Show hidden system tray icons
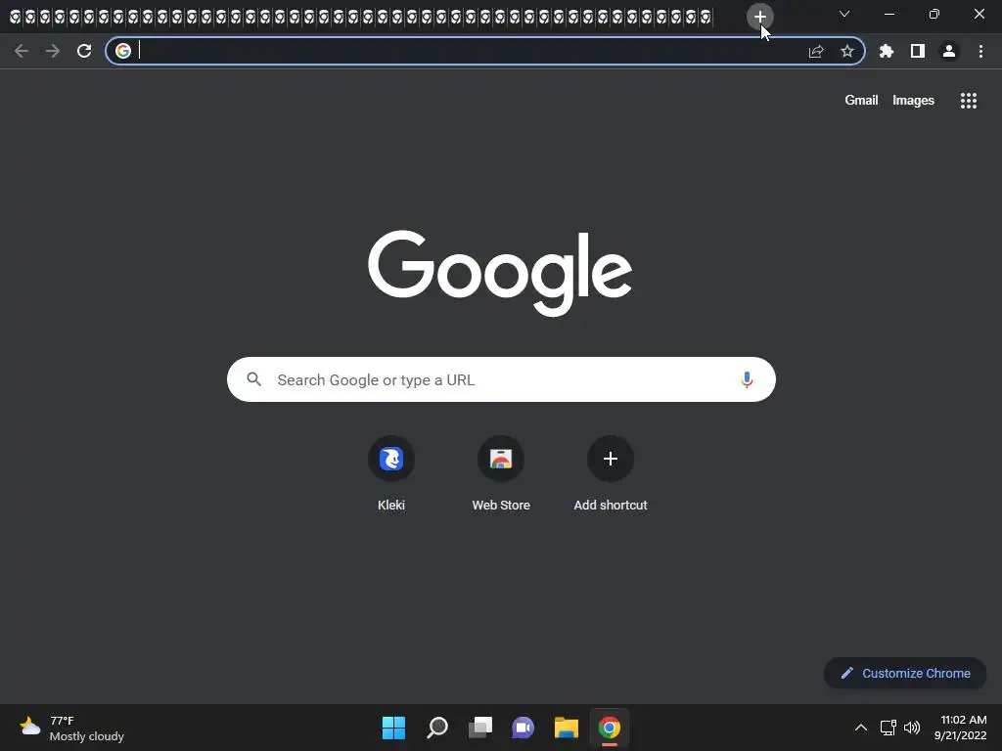1002x751 pixels. [861, 728]
